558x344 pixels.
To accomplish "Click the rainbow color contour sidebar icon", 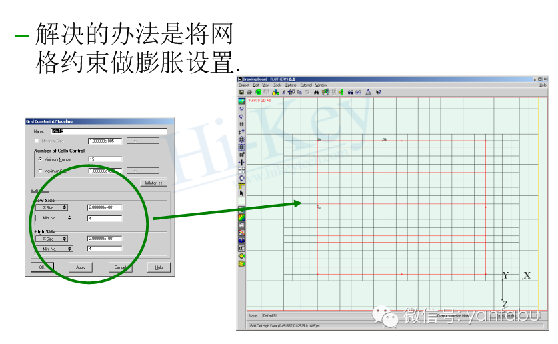I will [241, 218].
